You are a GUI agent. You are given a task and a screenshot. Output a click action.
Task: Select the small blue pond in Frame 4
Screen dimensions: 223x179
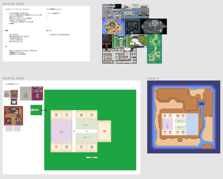[202, 104]
